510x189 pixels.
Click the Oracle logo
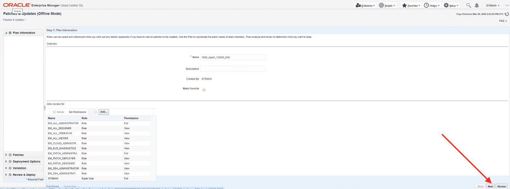[17, 5]
